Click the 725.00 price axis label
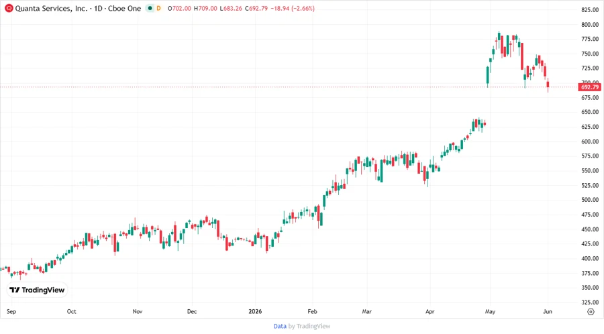Screen dimensions: 604x334 tap(590, 68)
